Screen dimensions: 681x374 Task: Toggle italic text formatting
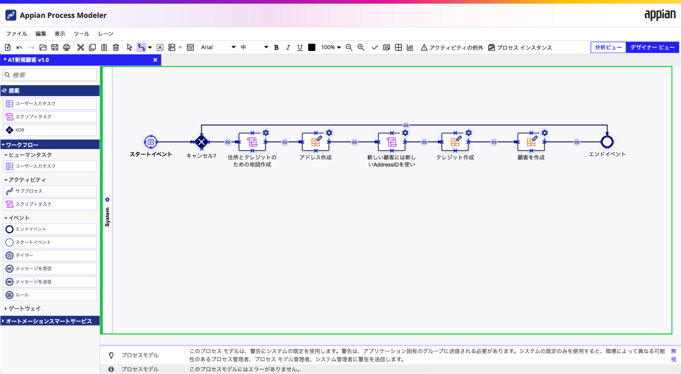[x=288, y=47]
